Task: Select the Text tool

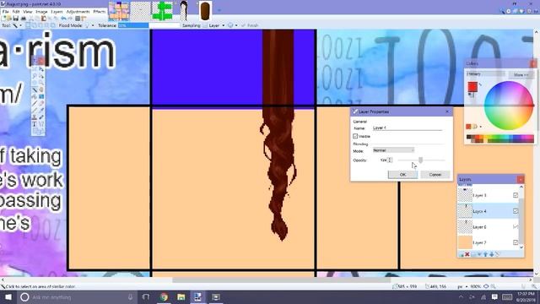Action: (x=34, y=124)
